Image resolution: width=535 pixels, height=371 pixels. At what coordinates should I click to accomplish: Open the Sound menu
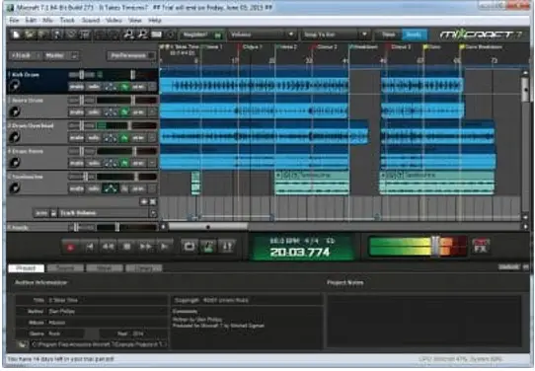[x=91, y=20]
